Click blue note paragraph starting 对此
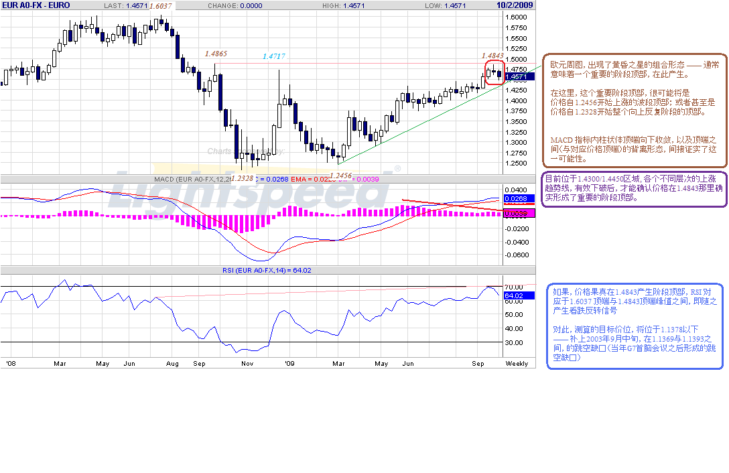The image size is (729, 473). 635,344
